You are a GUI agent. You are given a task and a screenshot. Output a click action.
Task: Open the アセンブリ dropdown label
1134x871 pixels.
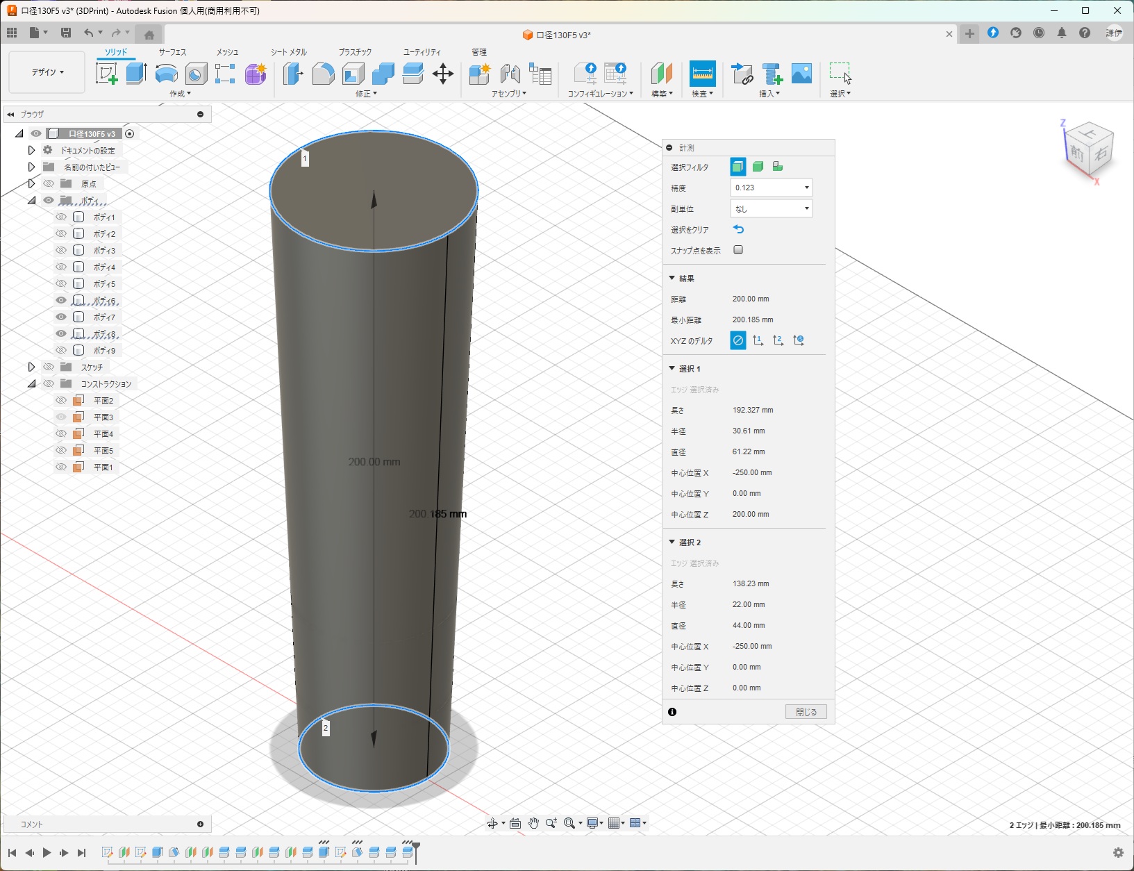coord(509,94)
